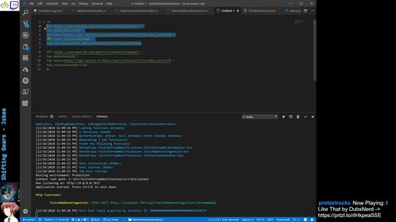Open the Selection menu
Screen dimensions: 396x222
(x=52, y=4)
